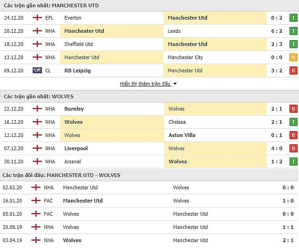Select the Các trận đối đầu head-to-head header
The height and width of the screenshot is (248, 299).
coord(61,175)
